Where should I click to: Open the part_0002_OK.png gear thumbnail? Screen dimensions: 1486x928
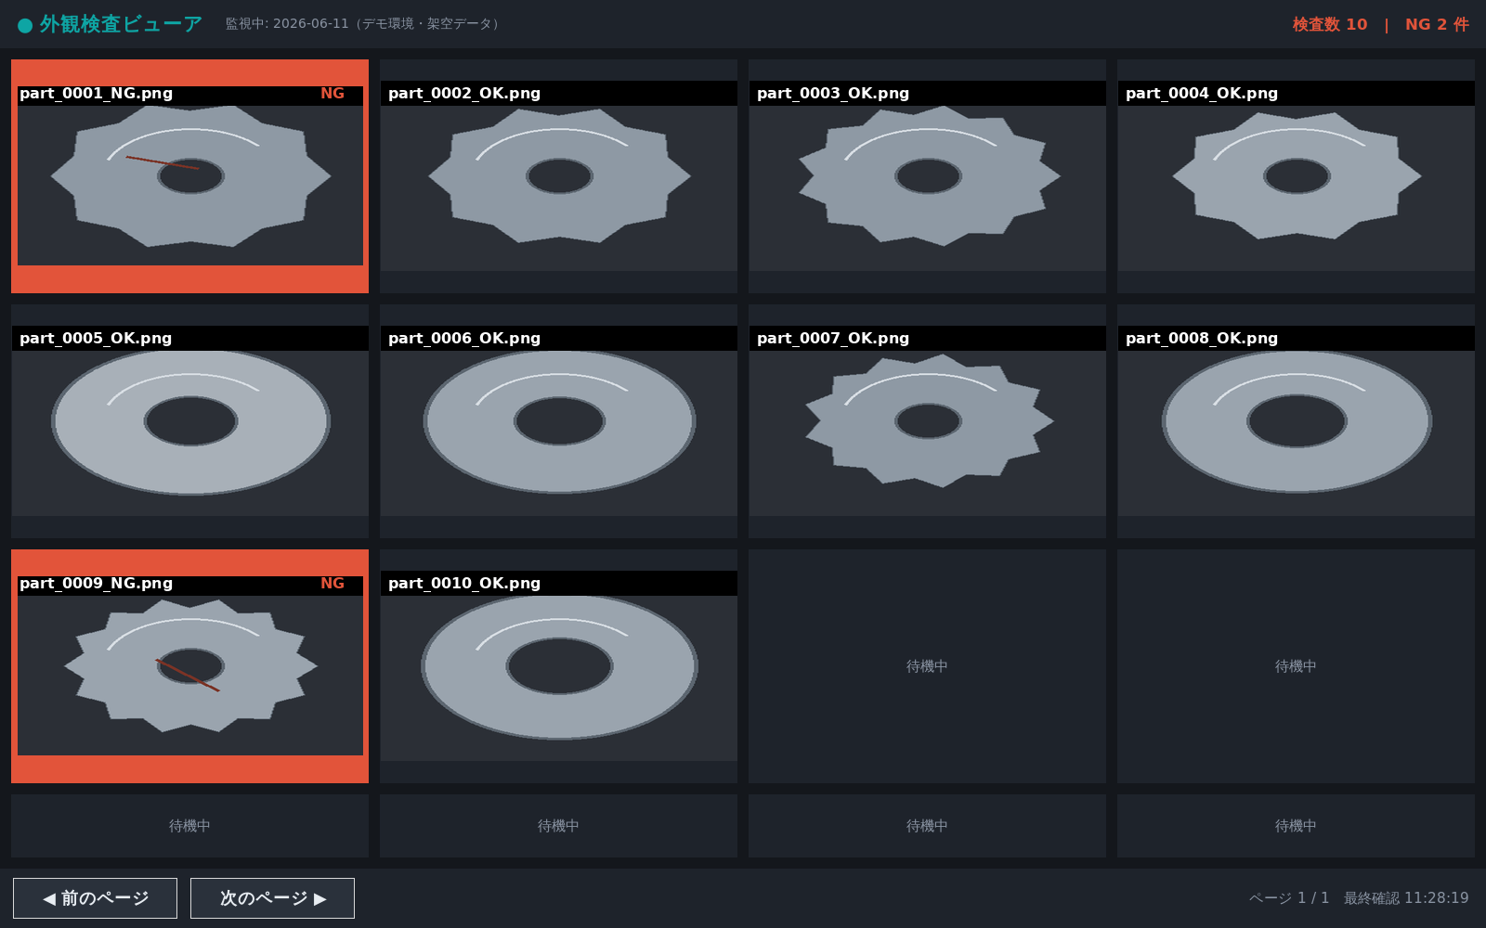(559, 176)
